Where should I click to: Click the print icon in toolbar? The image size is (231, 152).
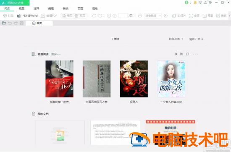coord(5,16)
